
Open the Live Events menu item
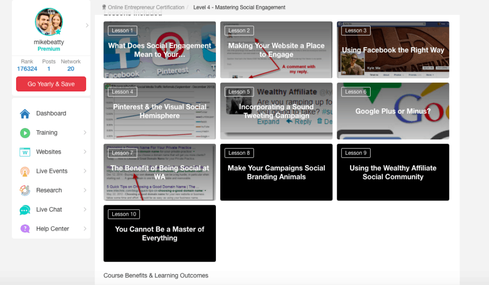click(x=51, y=171)
